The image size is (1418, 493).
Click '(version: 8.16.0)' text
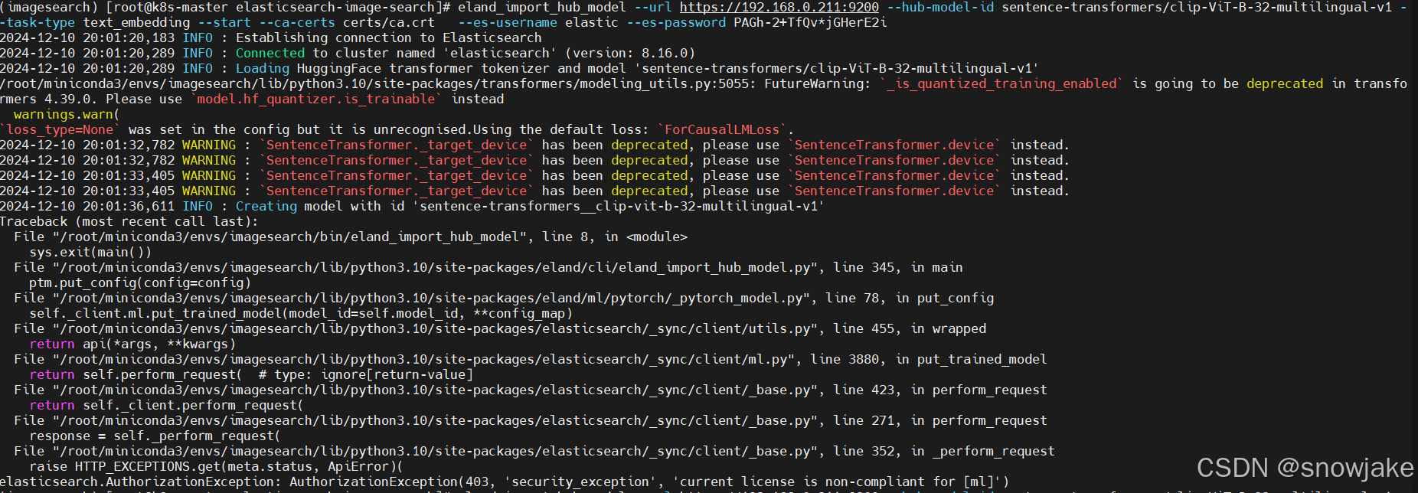tap(630, 54)
